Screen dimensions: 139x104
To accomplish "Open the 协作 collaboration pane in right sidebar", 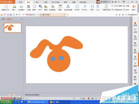I will pos(135,58).
